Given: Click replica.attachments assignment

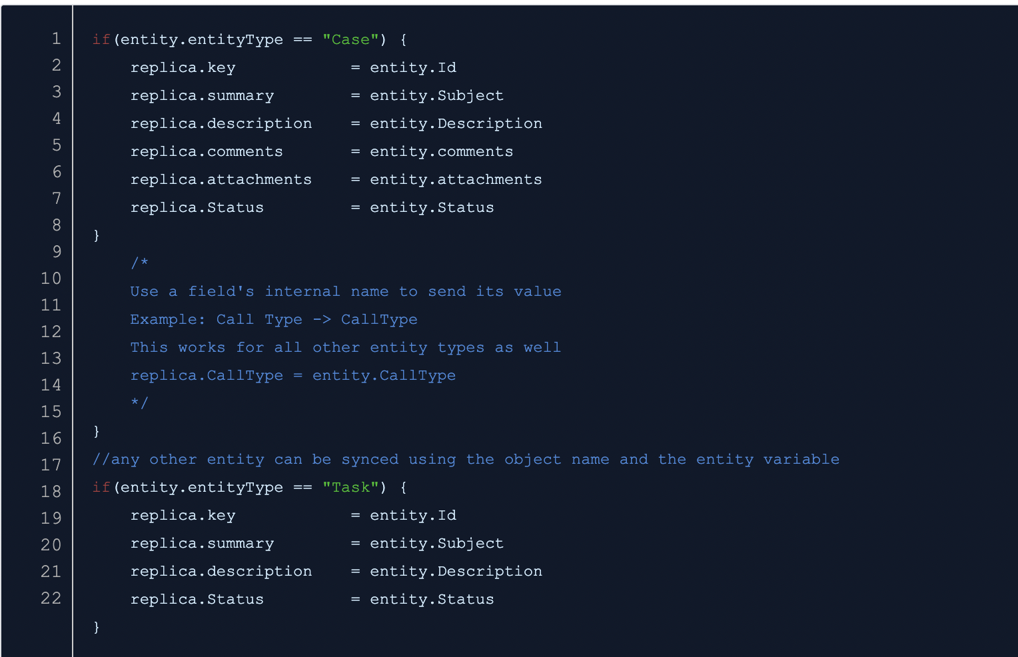Looking at the screenshot, I should pos(221,180).
